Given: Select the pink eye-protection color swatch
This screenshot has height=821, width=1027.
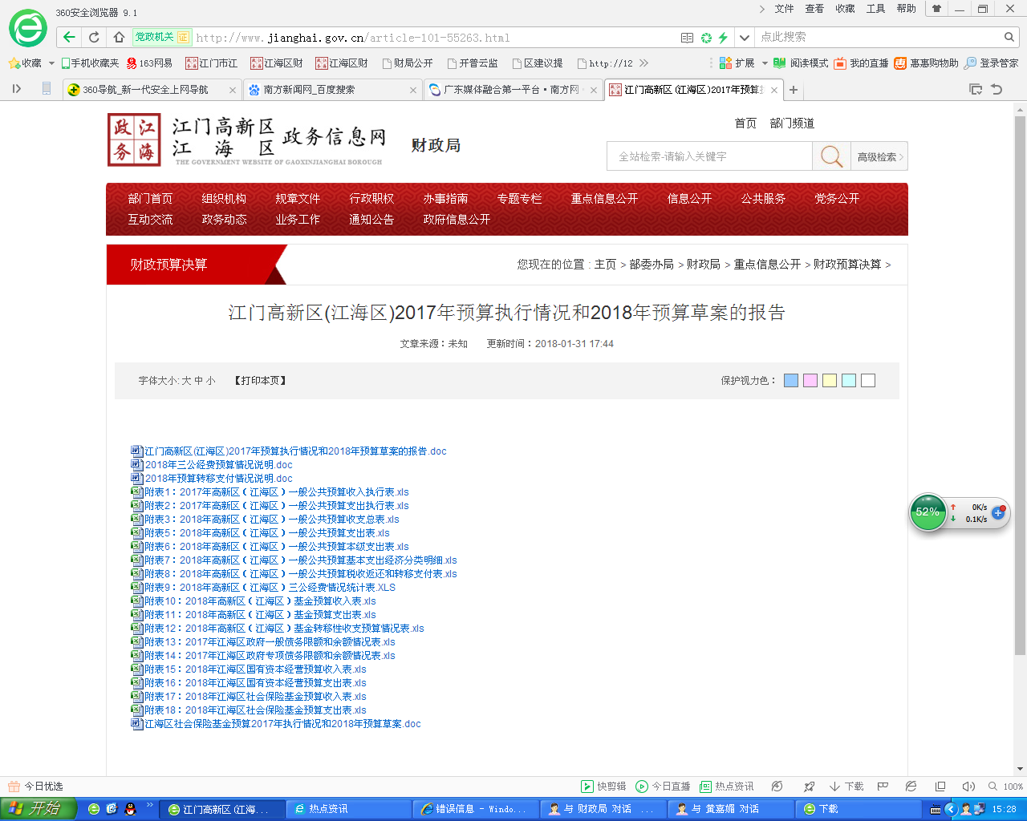Looking at the screenshot, I should point(810,381).
